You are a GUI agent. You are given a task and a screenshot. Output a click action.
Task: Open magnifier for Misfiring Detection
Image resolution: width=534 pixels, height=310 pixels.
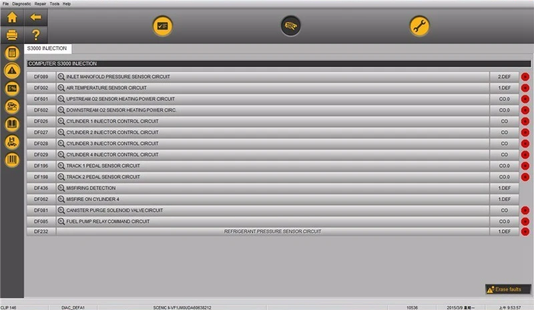click(x=61, y=188)
